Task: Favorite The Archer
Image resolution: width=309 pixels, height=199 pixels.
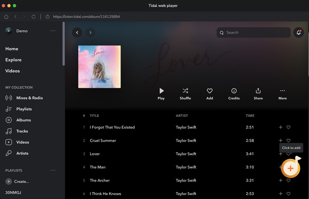Action: tap(288, 180)
